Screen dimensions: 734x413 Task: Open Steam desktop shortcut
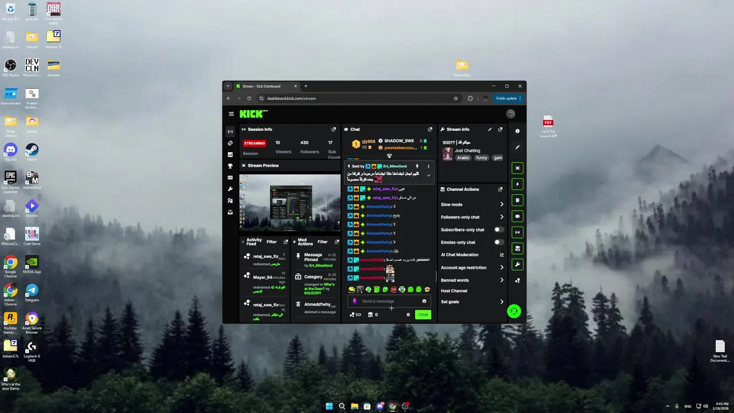32,152
